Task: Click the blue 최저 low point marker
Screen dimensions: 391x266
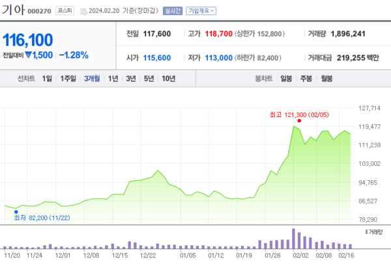Action: [16, 212]
